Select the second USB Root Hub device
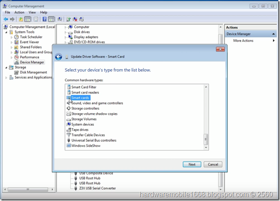 tap(90, 183)
